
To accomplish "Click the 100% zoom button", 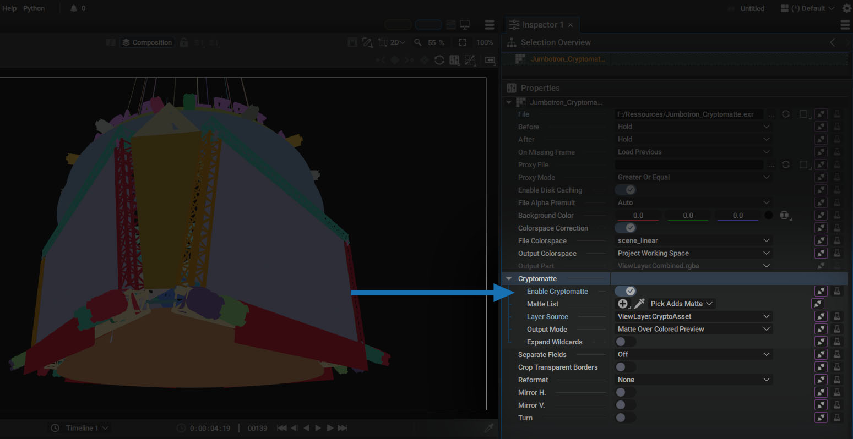I will coord(485,42).
